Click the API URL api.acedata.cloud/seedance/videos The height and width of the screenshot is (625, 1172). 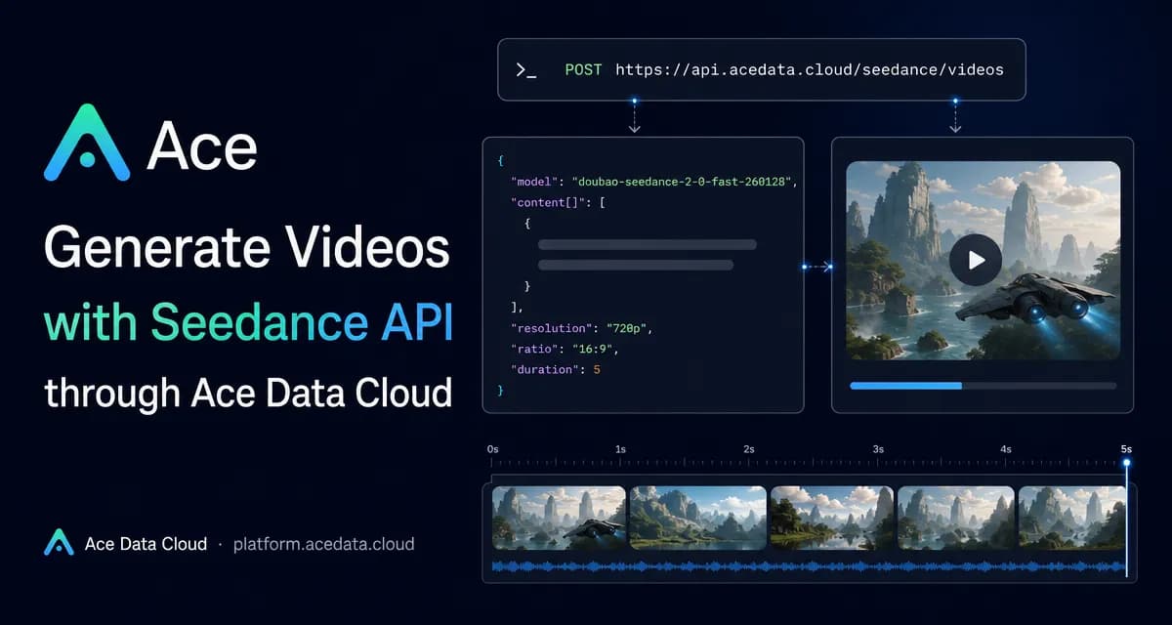pos(809,70)
